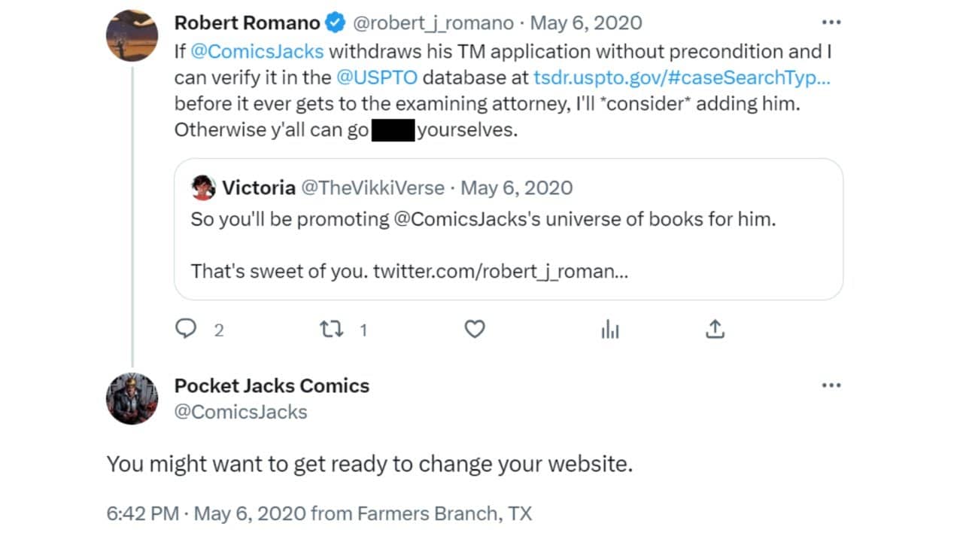This screenshot has height=542, width=963.
Task: Click Victoria's small avatar in the quoted tweet
Action: (204, 187)
